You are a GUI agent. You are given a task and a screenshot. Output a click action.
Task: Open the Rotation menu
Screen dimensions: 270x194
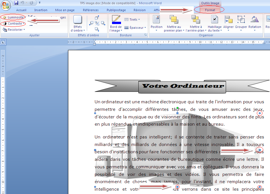tap(255, 23)
